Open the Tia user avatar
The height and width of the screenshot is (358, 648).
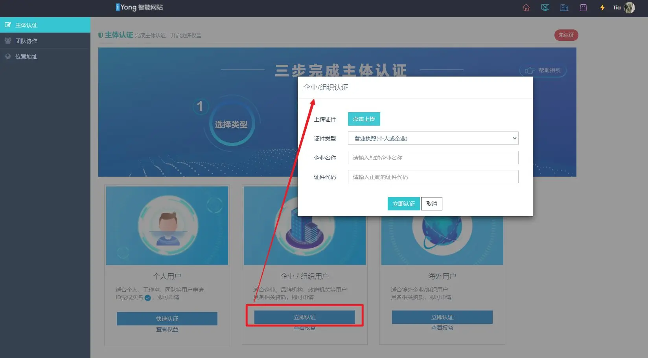tap(629, 8)
